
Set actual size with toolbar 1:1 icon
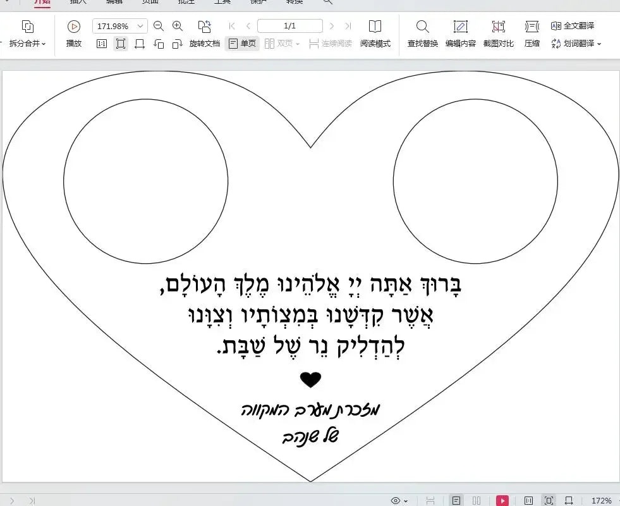click(102, 44)
